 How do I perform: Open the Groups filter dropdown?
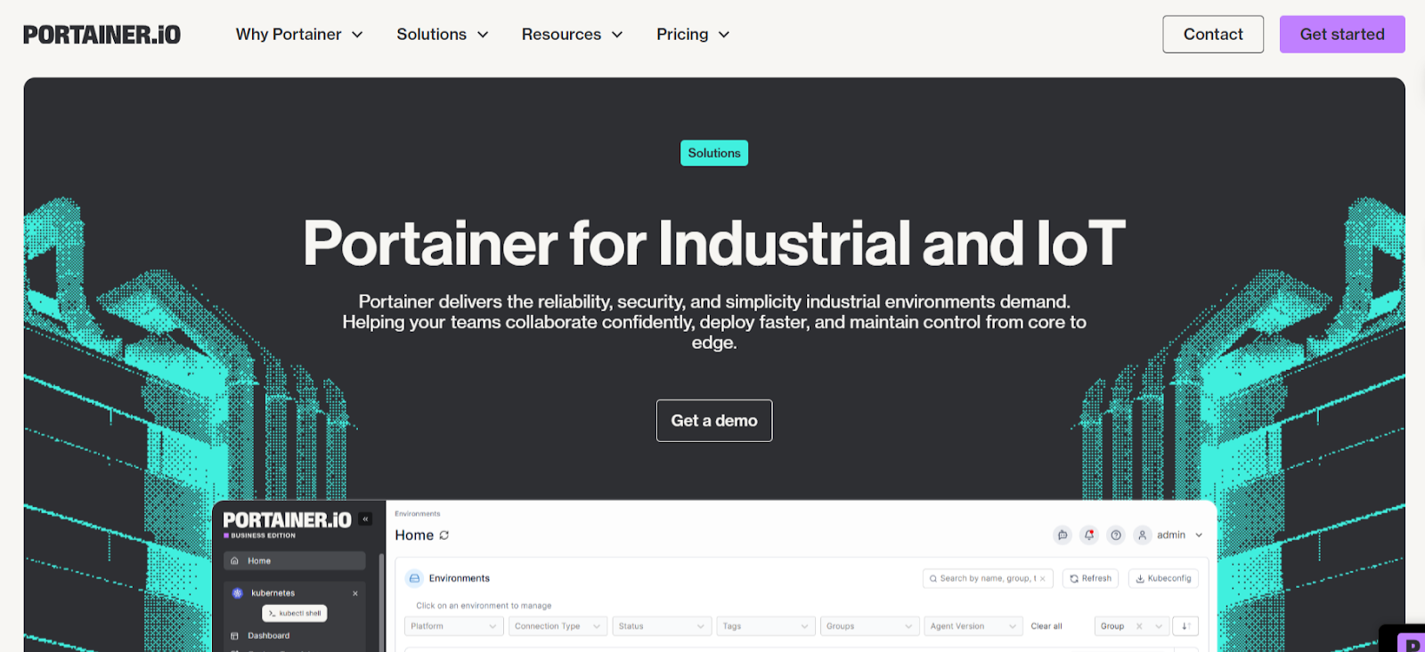pos(870,626)
